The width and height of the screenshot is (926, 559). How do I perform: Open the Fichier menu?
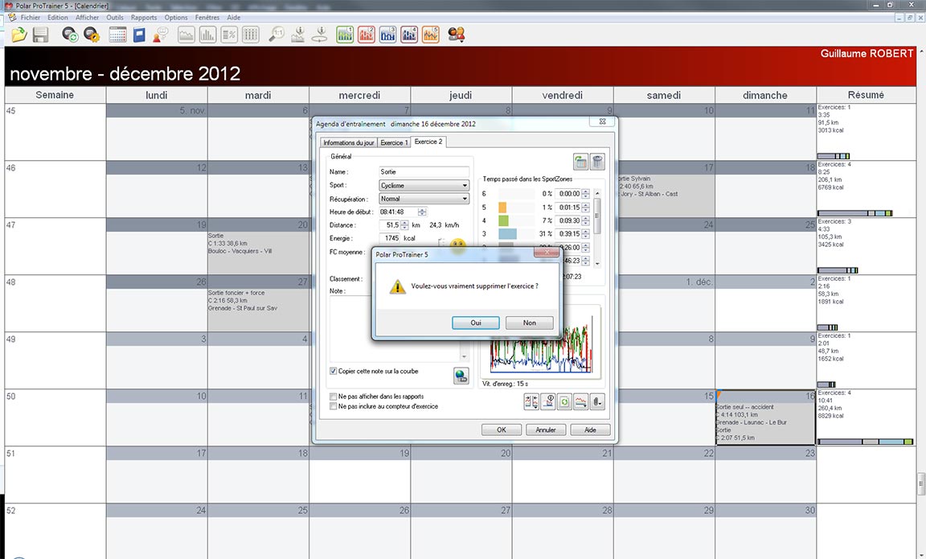pyautogui.click(x=30, y=18)
